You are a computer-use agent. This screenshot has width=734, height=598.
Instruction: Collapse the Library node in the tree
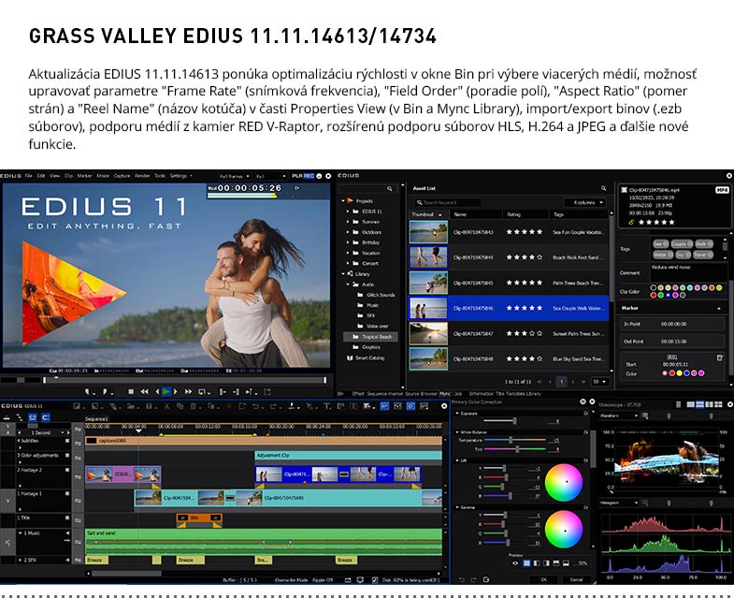[343, 273]
